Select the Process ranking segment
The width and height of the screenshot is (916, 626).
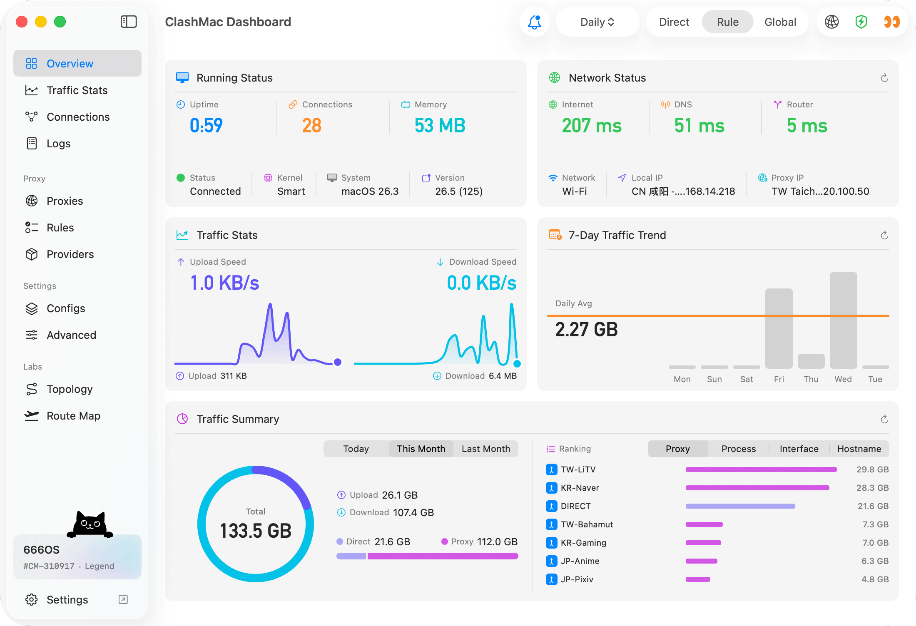pyautogui.click(x=739, y=449)
